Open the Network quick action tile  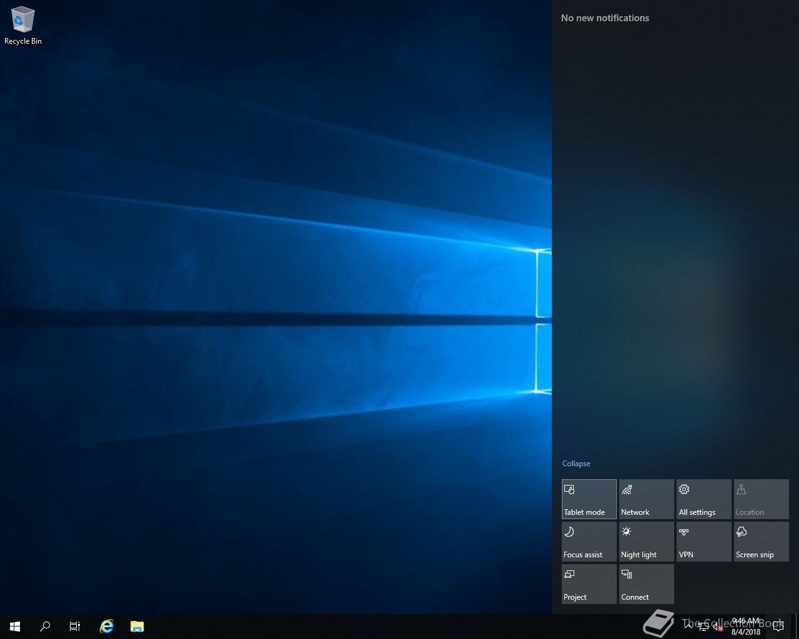coord(646,499)
